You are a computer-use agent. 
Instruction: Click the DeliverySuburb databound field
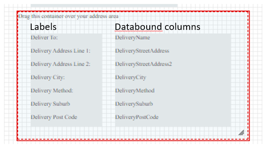click(x=134, y=104)
